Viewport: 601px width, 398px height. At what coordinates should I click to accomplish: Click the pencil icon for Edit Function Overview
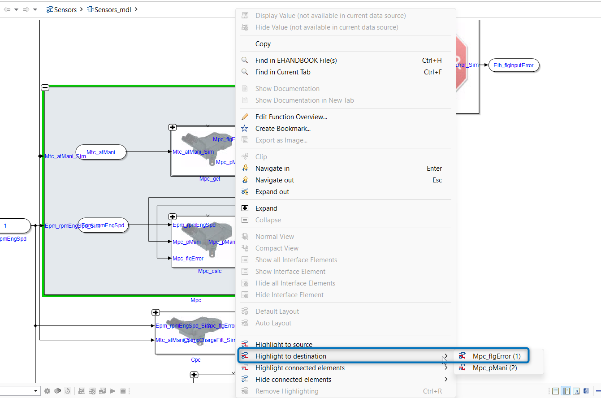pos(245,117)
